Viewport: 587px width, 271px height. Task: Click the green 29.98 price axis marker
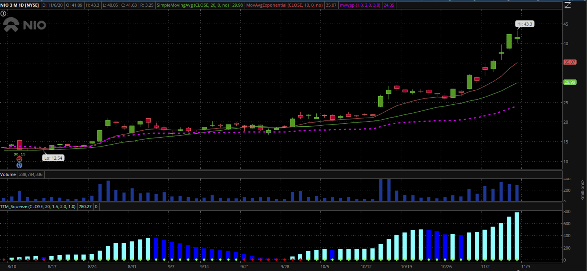tap(570, 82)
